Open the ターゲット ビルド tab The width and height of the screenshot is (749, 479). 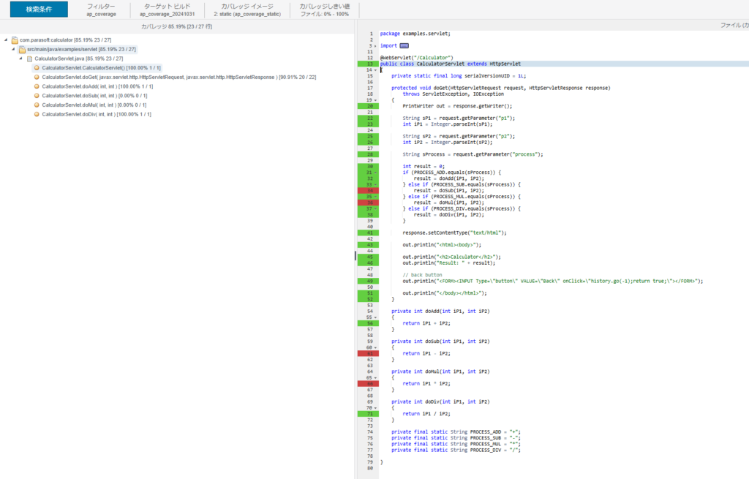[x=166, y=10]
